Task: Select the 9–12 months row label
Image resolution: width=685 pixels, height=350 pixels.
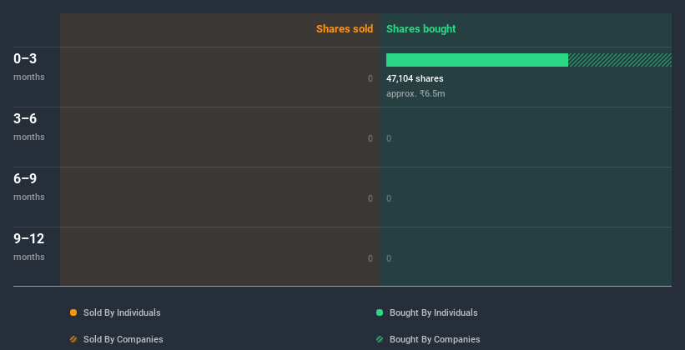Action: [x=29, y=247]
